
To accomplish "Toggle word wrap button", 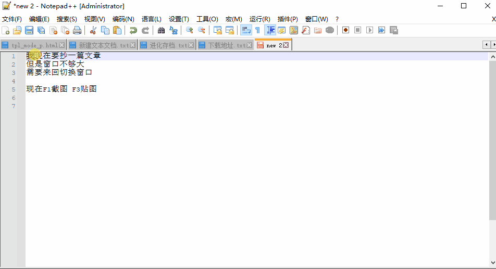I will point(246,30).
